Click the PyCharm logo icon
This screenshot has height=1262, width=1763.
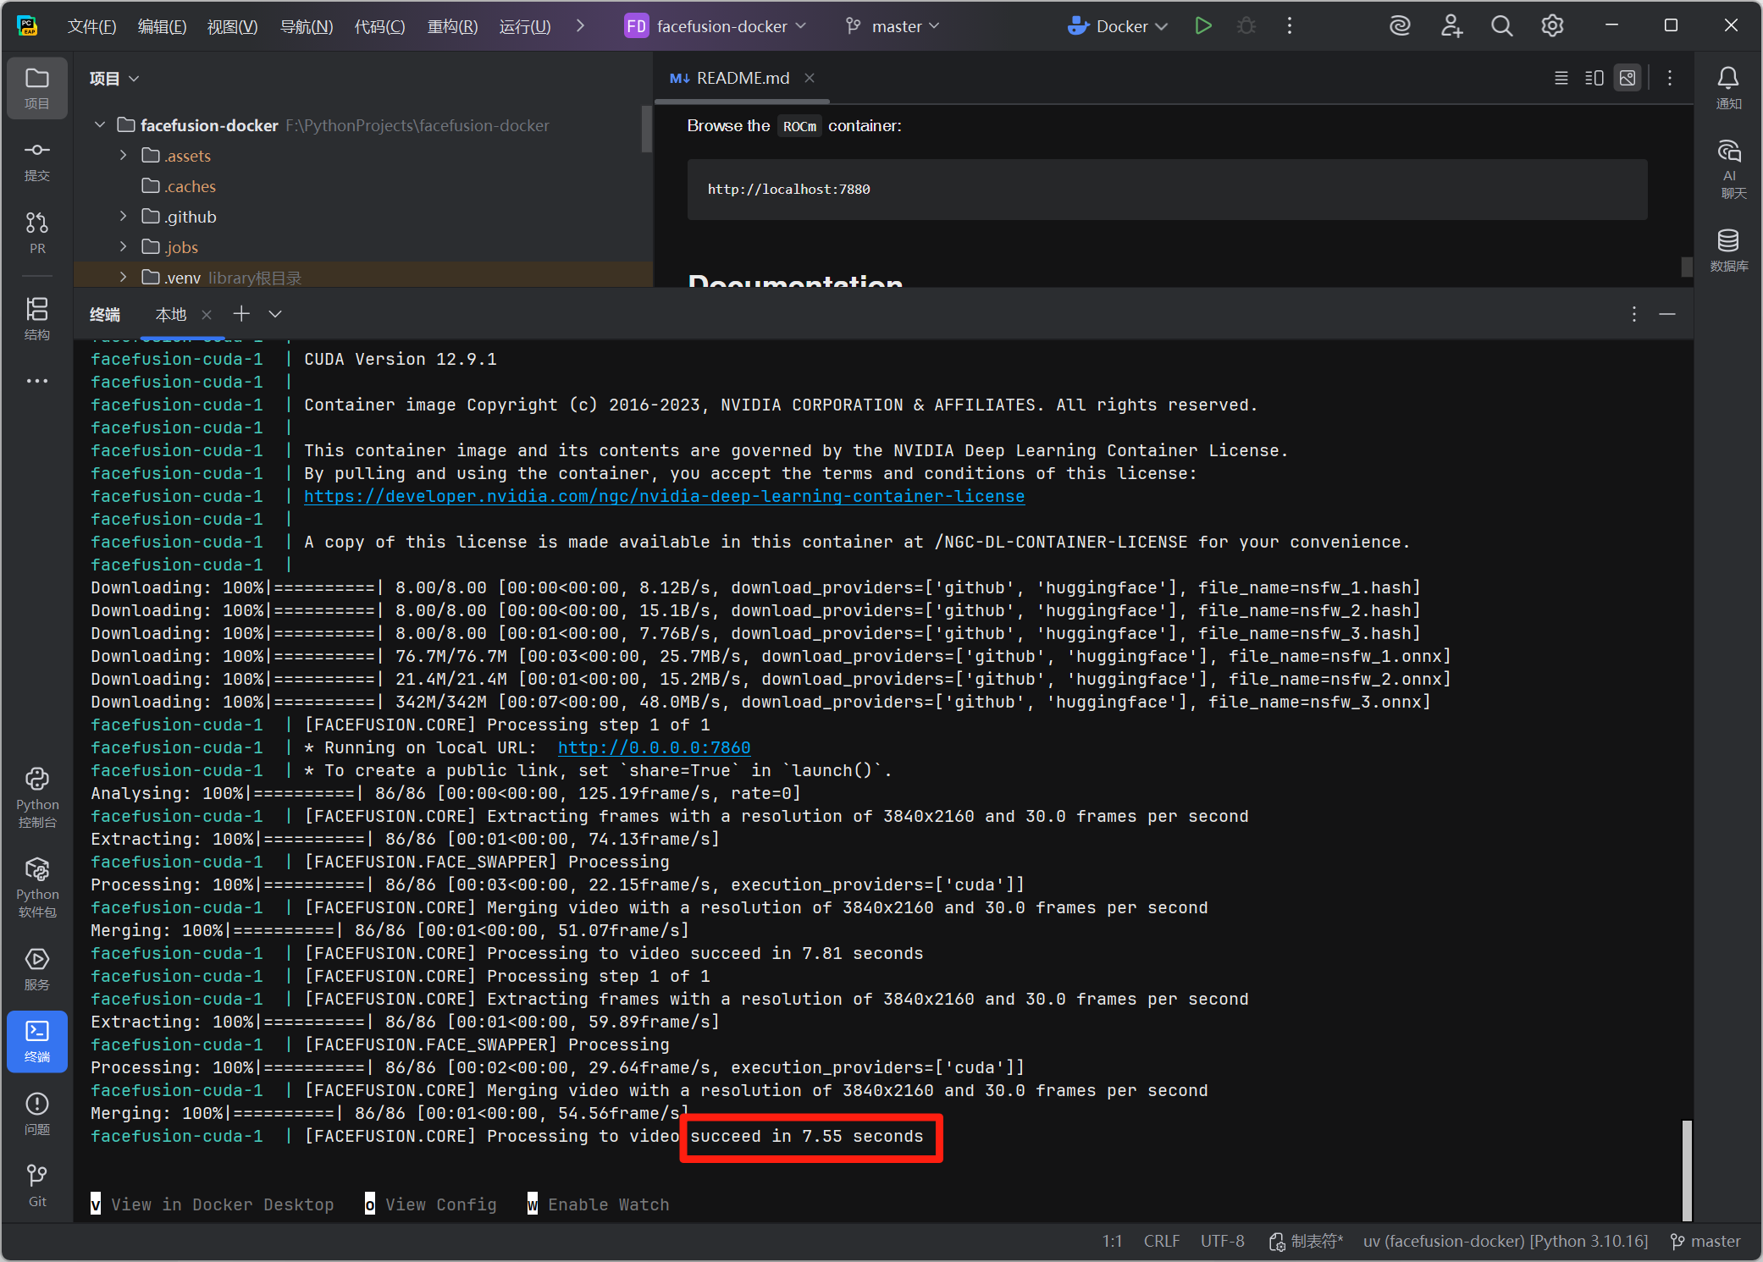pyautogui.click(x=28, y=26)
